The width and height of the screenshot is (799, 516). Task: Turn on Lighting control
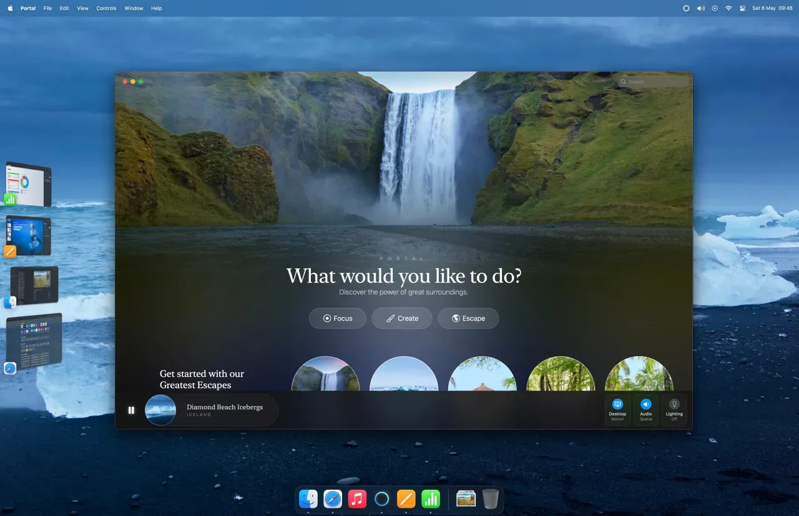click(x=674, y=409)
